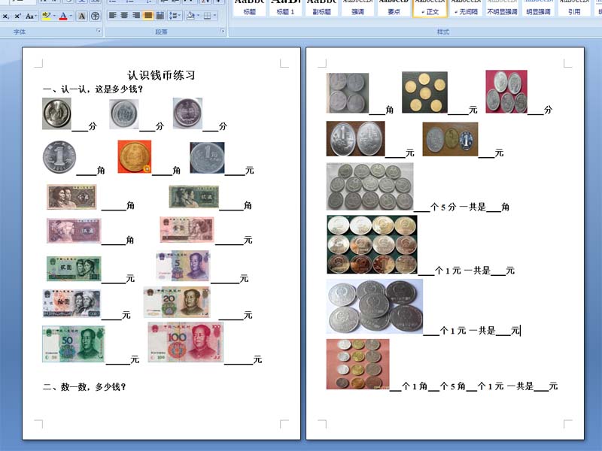Apply the 引用 style
This screenshot has width=602, height=451.
(574, 8)
